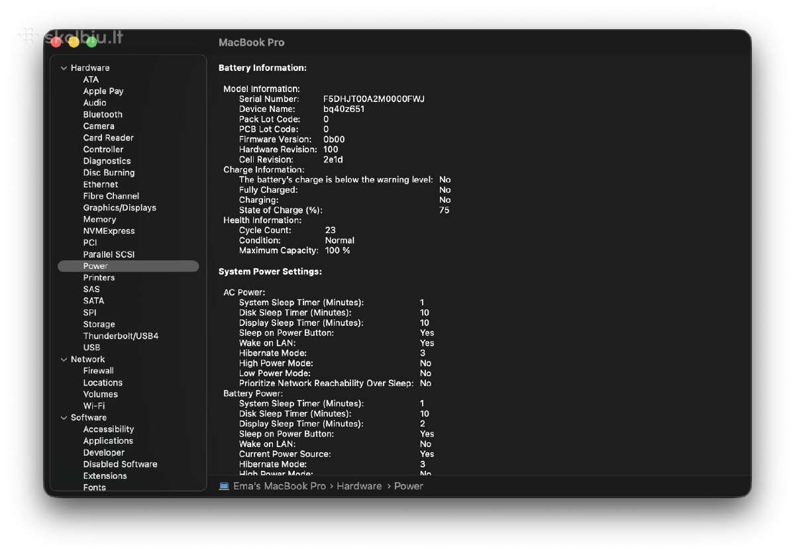Click the Battery Information heading
This screenshot has width=795, height=555.
tap(262, 68)
